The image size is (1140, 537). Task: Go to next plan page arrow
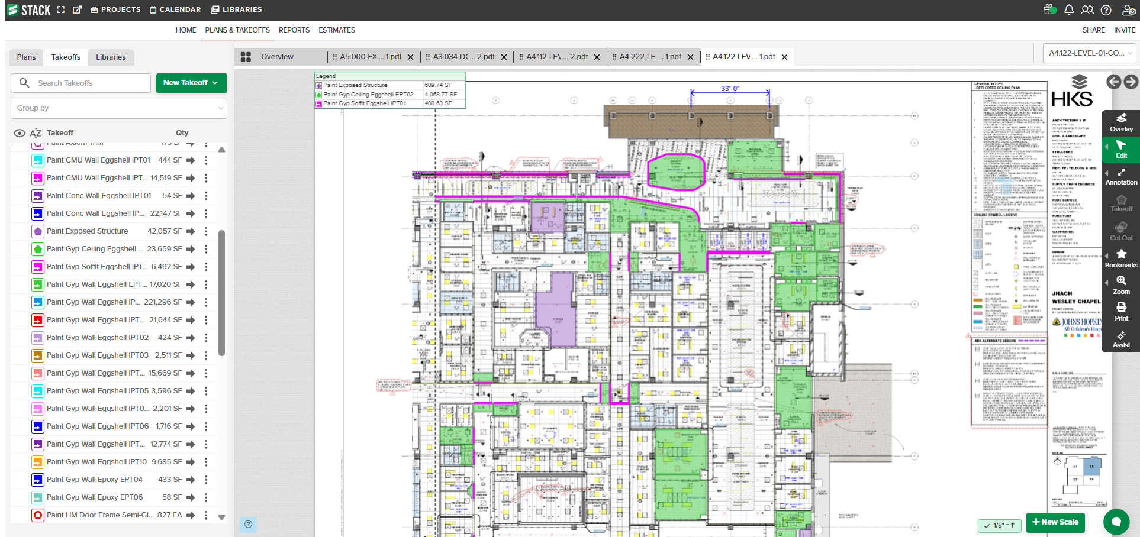[1131, 82]
